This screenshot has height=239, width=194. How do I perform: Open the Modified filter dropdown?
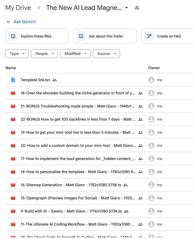click(x=75, y=54)
